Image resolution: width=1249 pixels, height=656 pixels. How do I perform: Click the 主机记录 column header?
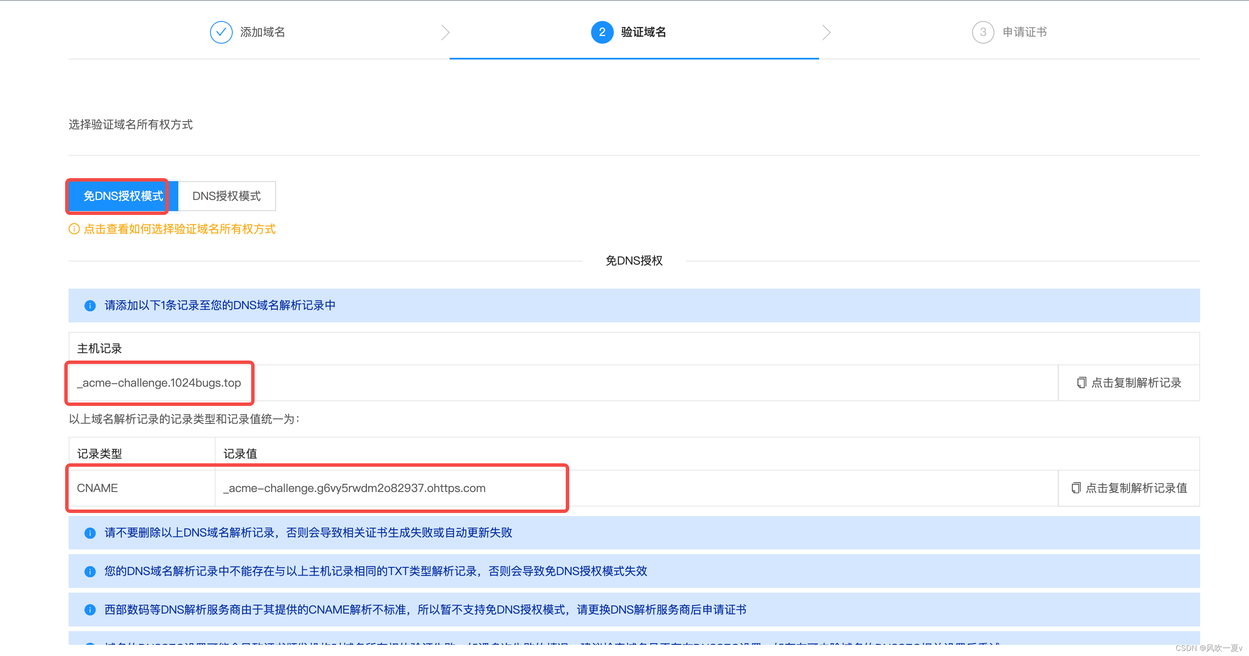99,349
